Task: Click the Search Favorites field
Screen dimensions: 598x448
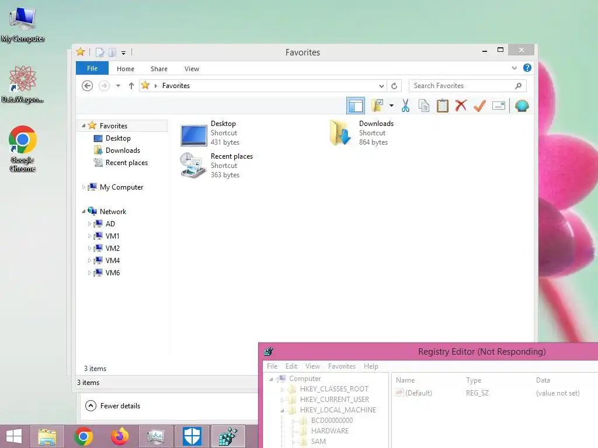Action: (x=468, y=86)
